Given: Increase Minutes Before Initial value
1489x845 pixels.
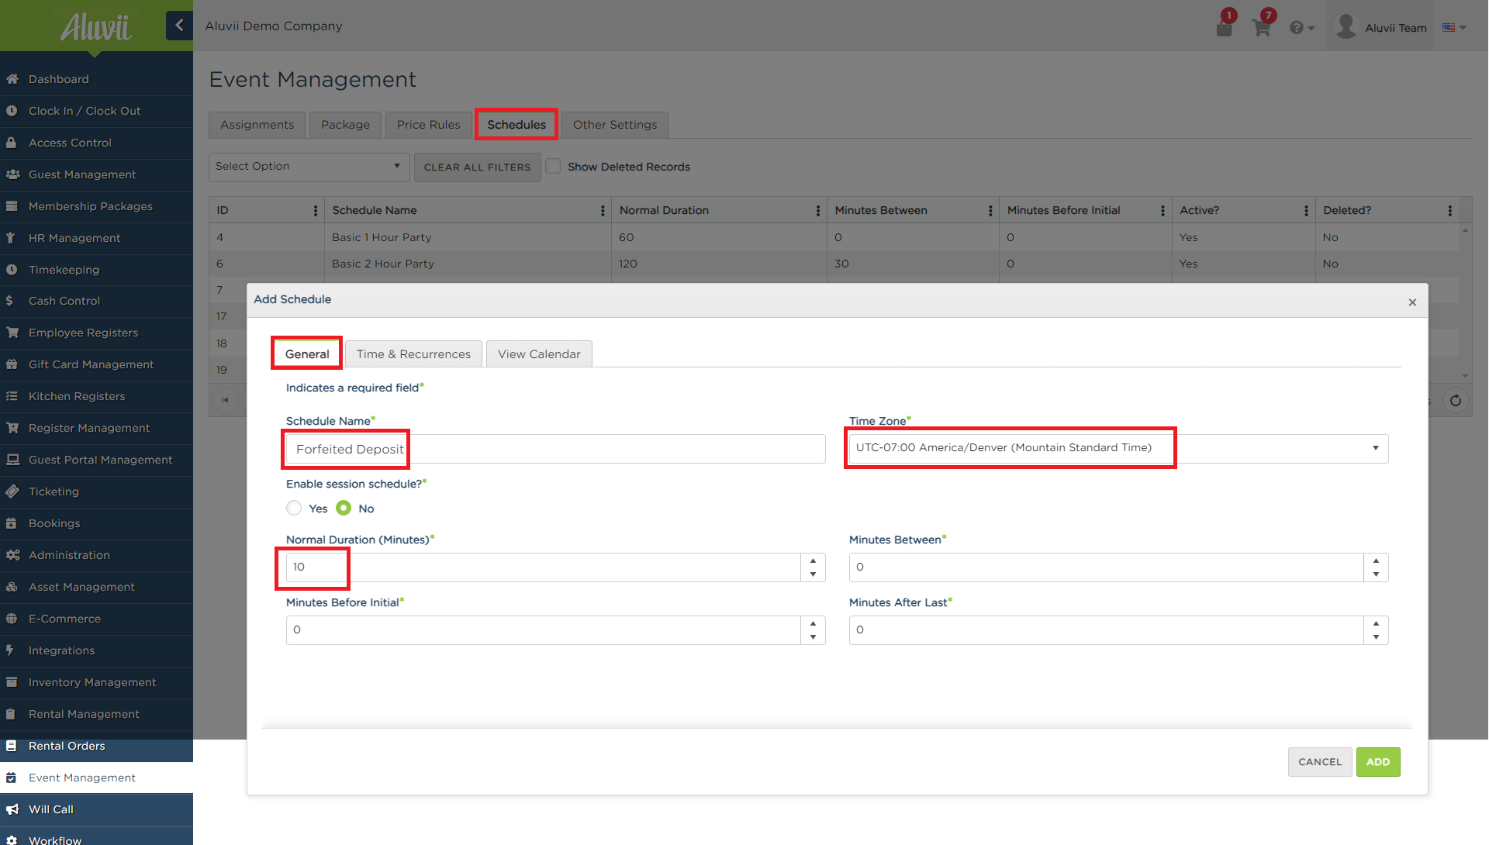Looking at the screenshot, I should coord(813,623).
